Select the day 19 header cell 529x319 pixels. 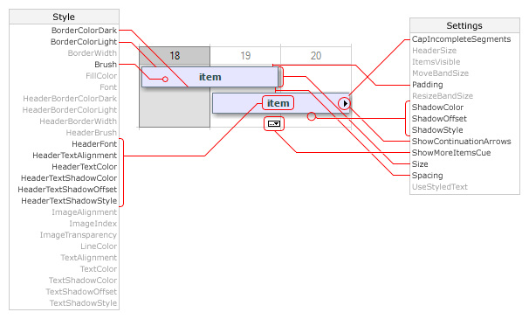click(245, 55)
